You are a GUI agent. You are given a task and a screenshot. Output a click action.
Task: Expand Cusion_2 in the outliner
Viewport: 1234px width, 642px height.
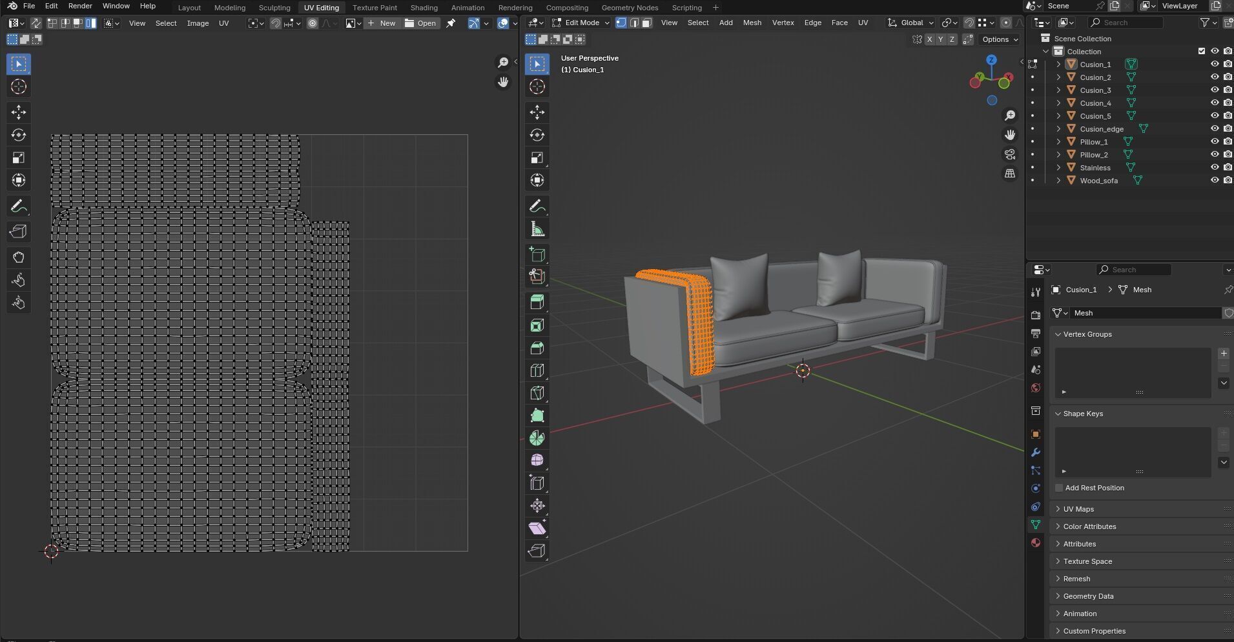click(x=1058, y=77)
